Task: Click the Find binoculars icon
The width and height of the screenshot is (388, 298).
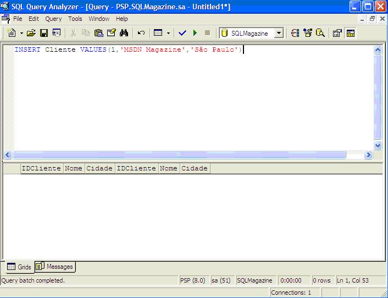Action: coord(124,33)
